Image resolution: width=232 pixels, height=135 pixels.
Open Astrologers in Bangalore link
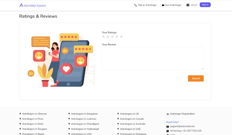coord(84,114)
